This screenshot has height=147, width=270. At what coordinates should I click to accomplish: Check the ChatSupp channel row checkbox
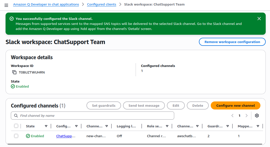(x=16, y=136)
